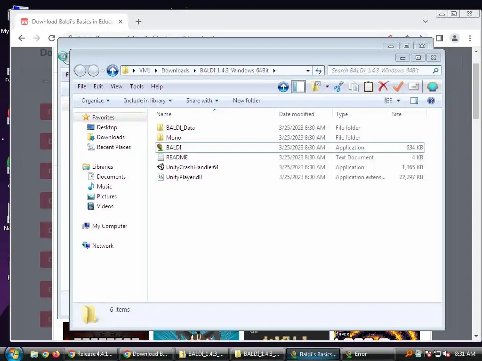Open the view options dropdown arrow

398,101
